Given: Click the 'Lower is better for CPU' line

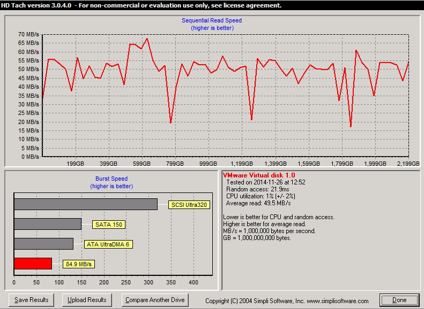Looking at the screenshot, I should tap(279, 217).
